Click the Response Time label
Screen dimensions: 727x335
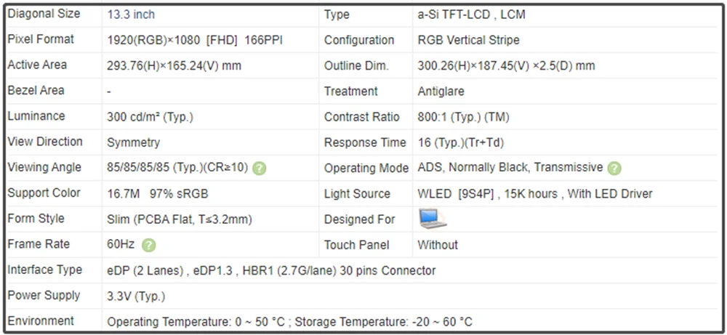[365, 142]
